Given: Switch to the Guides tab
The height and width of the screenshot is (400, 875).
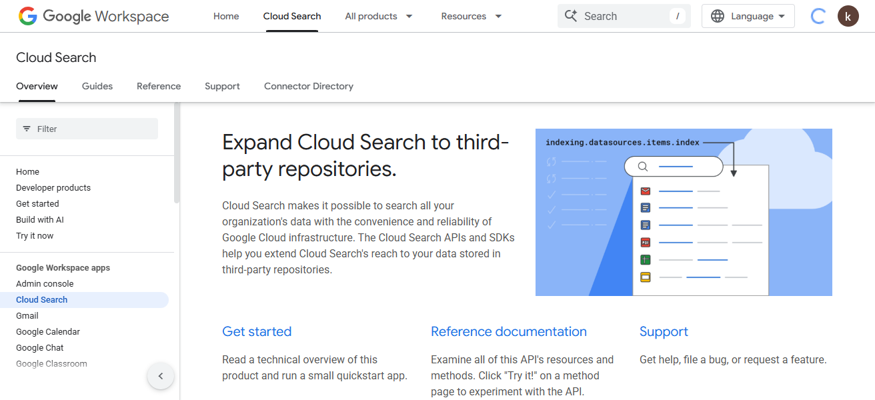Looking at the screenshot, I should [97, 86].
